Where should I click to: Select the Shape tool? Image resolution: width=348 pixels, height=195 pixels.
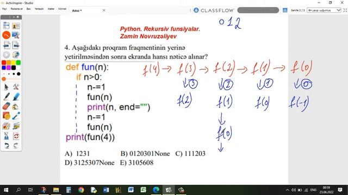pos(6,116)
